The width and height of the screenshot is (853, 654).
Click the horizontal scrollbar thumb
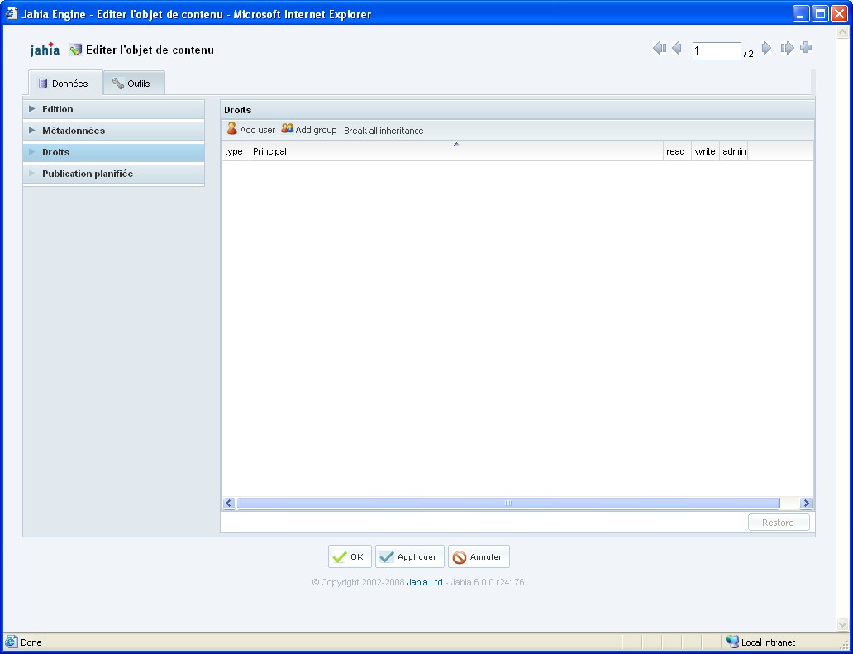[508, 504]
